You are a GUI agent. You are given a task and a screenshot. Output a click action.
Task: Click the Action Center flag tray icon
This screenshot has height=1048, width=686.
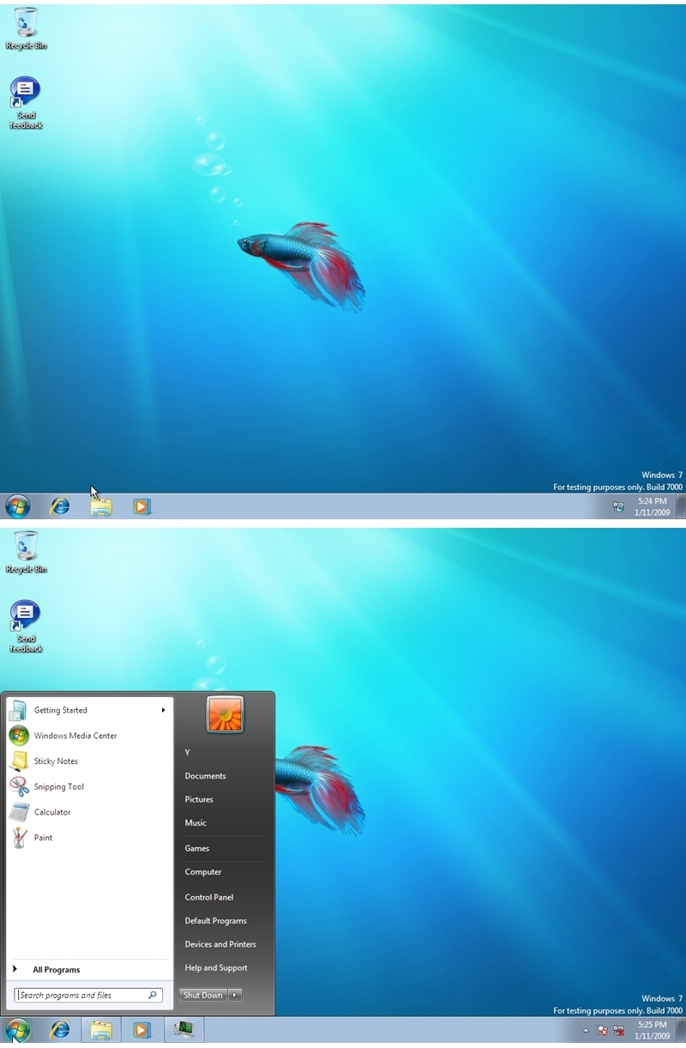click(602, 1031)
